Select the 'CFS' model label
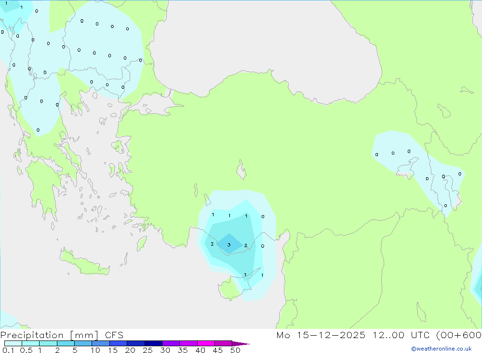This screenshot has height=353, width=482. point(114,335)
